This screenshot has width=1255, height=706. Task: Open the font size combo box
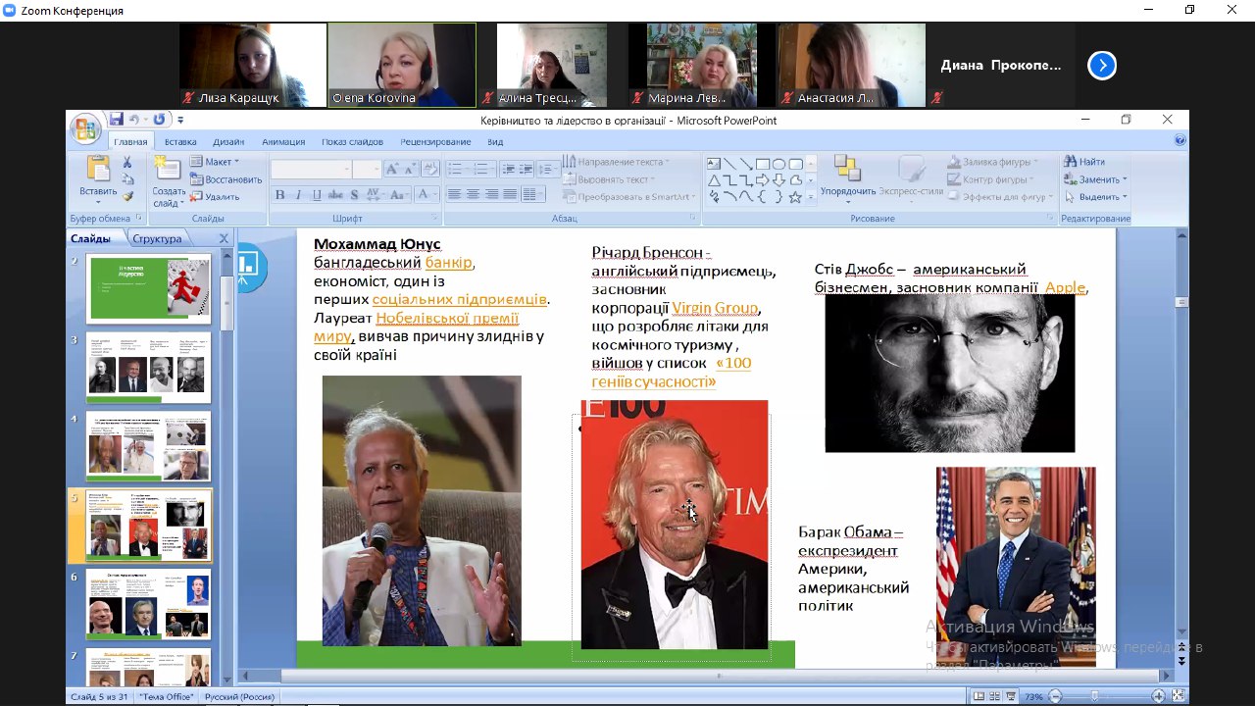pyautogui.click(x=367, y=170)
